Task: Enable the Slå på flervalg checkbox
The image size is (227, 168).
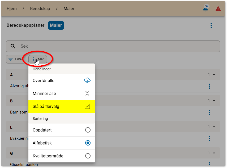Action: [88, 106]
